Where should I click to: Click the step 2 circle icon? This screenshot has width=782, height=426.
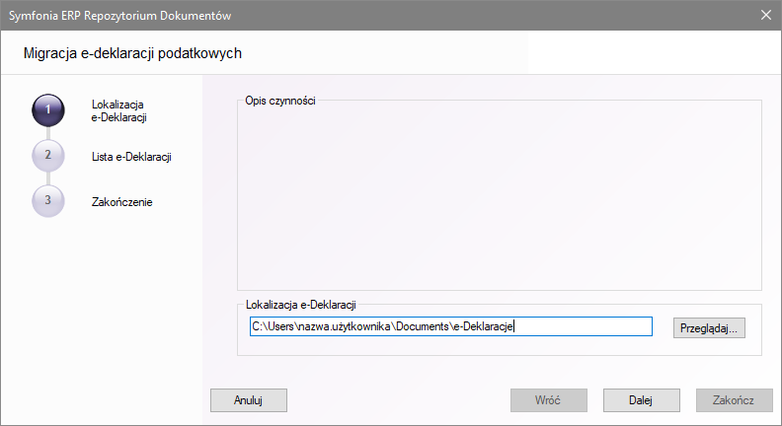tap(47, 156)
